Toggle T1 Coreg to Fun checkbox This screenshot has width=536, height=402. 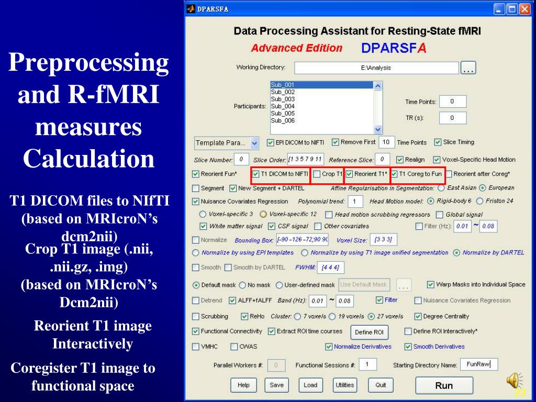point(394,174)
